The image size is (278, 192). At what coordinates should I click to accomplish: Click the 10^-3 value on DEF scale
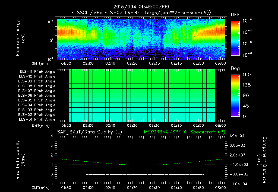click(247, 21)
